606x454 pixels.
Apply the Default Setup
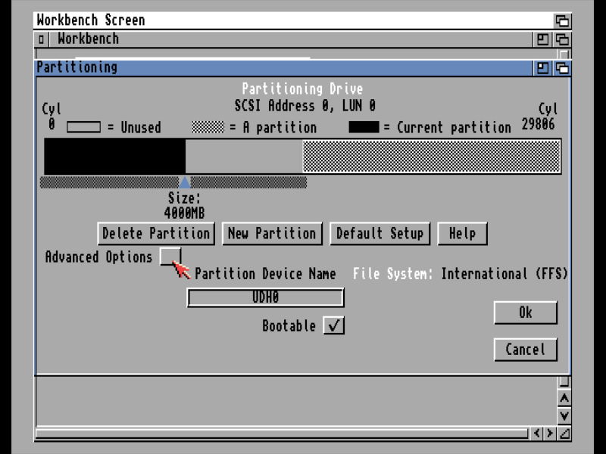coord(380,234)
